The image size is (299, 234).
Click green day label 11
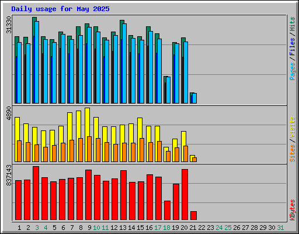(105, 228)
